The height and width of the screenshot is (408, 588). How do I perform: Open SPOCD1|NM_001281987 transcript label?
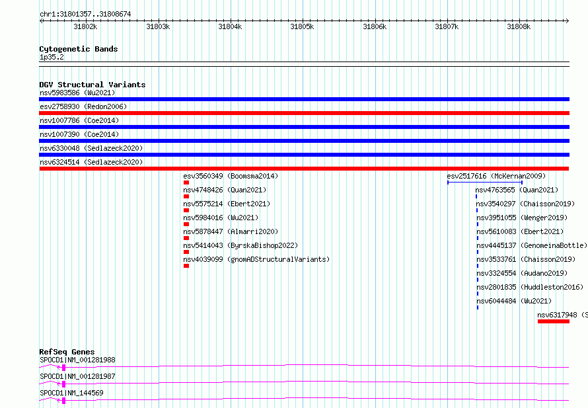pyautogui.click(x=77, y=376)
